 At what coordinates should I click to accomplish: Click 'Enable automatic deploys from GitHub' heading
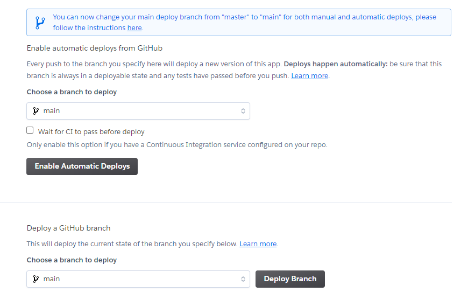point(95,48)
